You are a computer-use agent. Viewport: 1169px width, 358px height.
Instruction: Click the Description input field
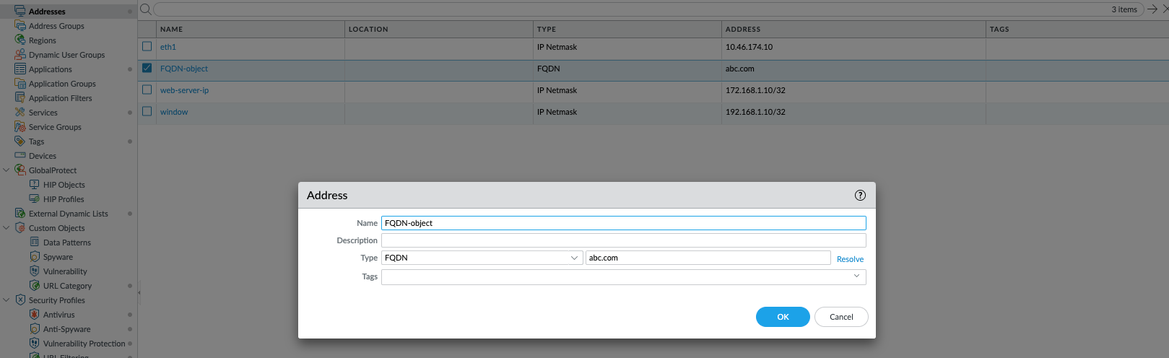click(623, 240)
